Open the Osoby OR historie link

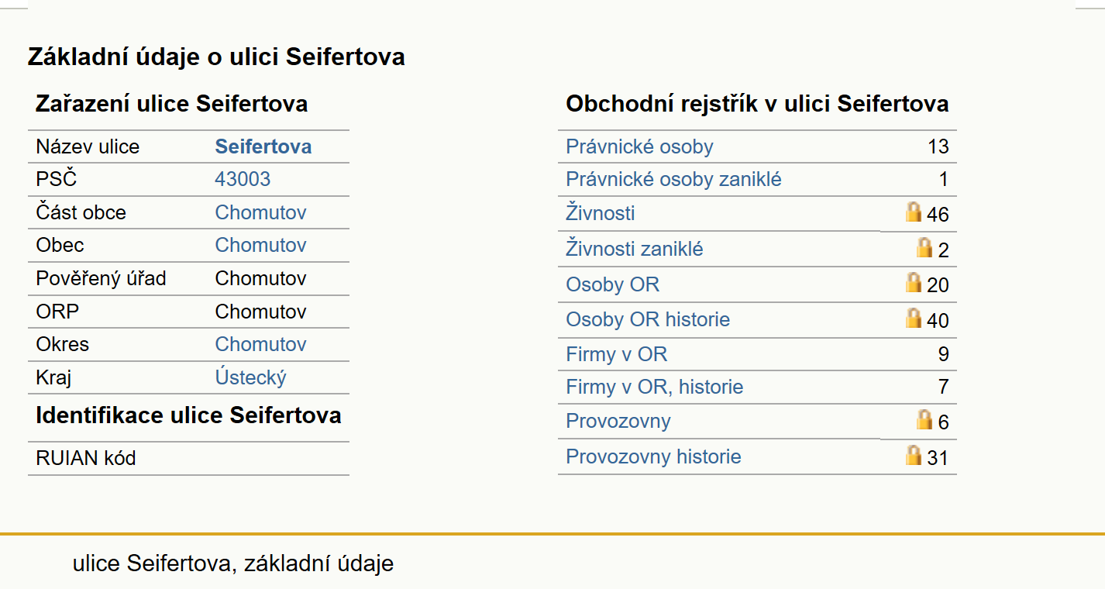[x=648, y=319]
